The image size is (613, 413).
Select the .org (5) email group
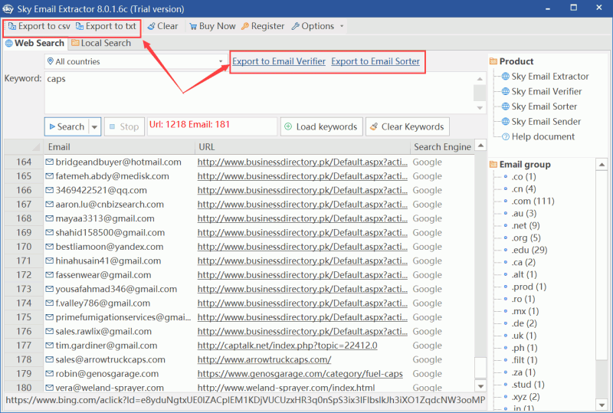526,238
